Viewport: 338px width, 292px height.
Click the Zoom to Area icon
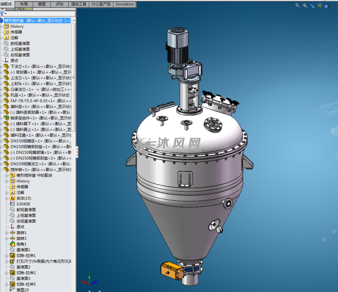click(x=305, y=6)
